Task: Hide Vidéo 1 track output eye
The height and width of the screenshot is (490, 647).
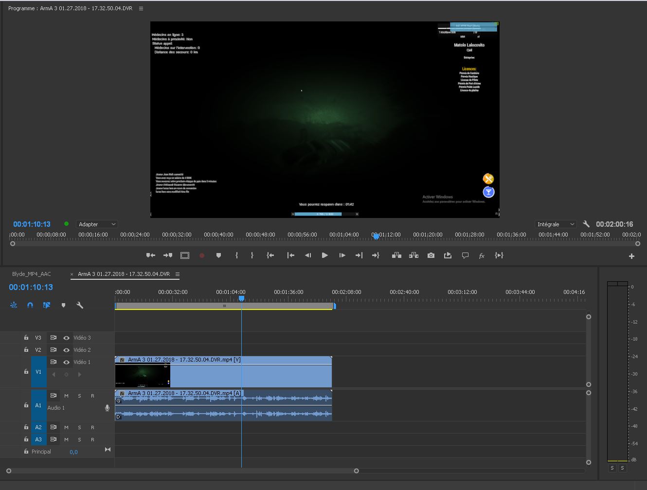Action: point(66,362)
